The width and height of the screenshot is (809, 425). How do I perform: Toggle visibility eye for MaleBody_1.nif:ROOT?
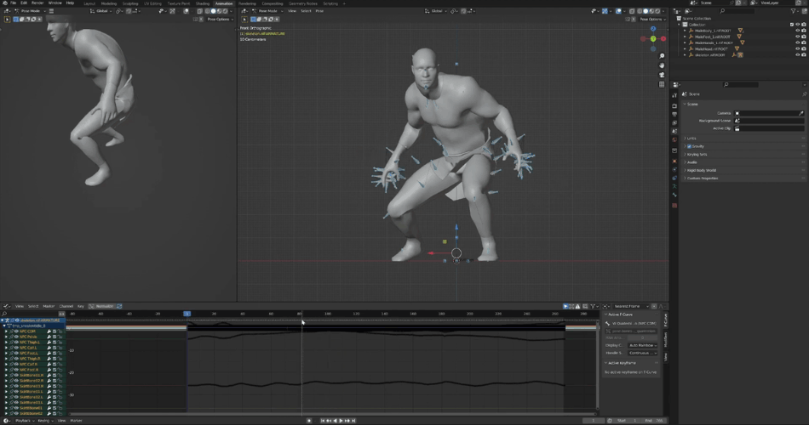797,31
